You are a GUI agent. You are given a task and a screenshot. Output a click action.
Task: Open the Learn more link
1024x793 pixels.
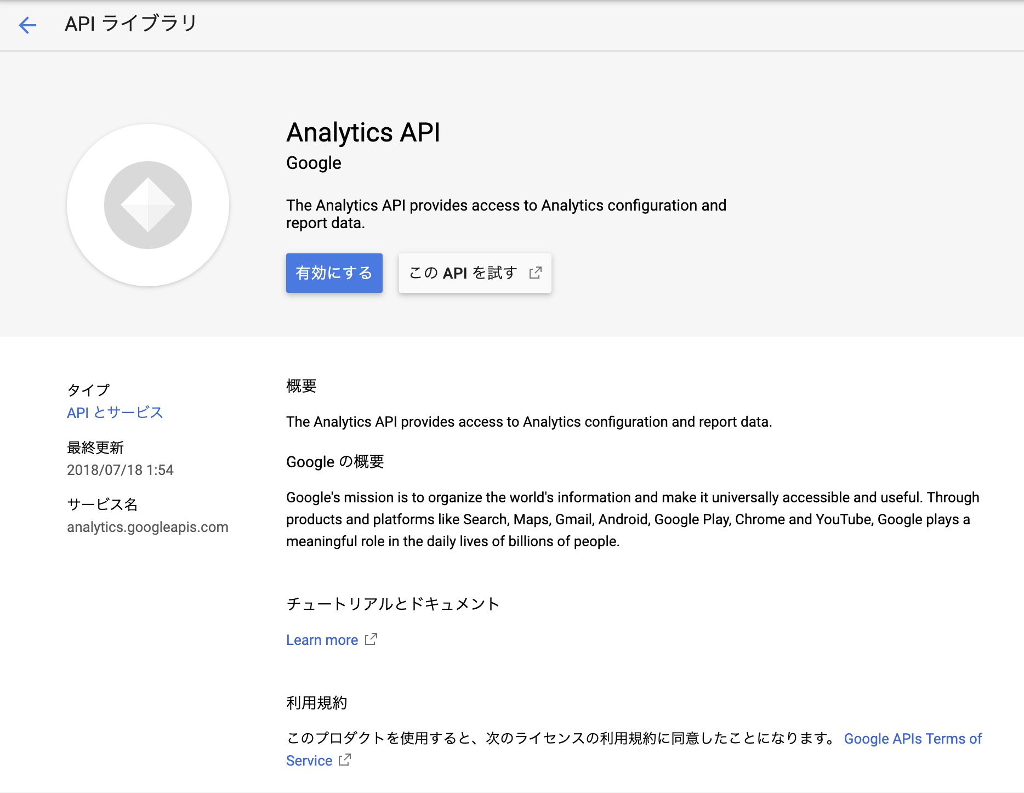click(x=322, y=640)
